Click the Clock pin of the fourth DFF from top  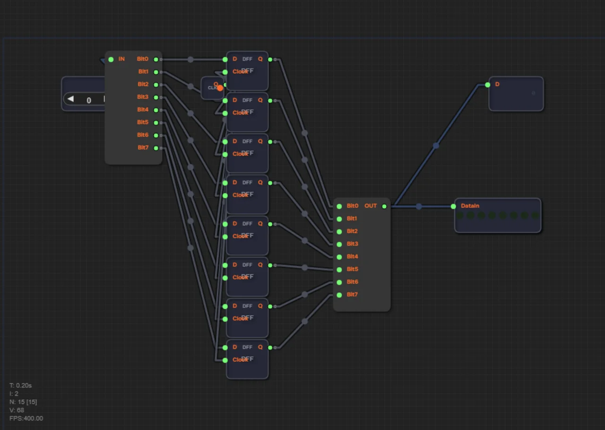tap(225, 195)
